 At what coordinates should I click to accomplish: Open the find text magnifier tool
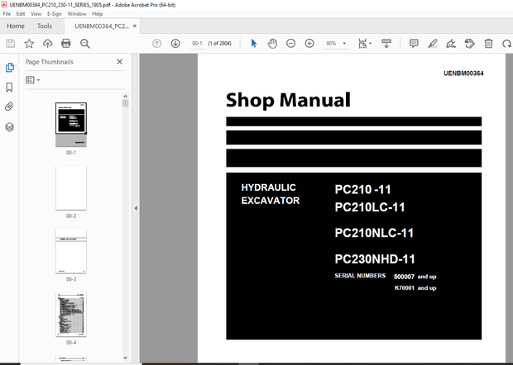(85, 44)
